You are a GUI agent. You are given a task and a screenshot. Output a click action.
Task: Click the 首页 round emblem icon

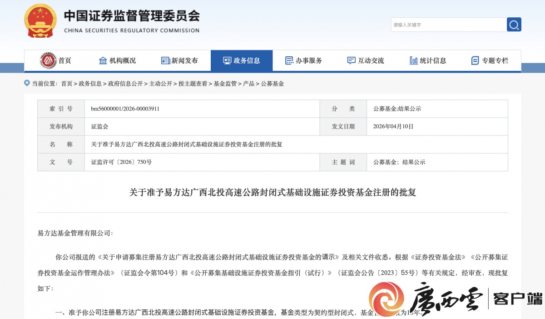48,60
